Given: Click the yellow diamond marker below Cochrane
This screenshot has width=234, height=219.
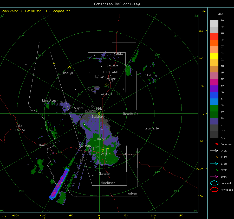Looking at the screenshot, I should click(89, 151).
